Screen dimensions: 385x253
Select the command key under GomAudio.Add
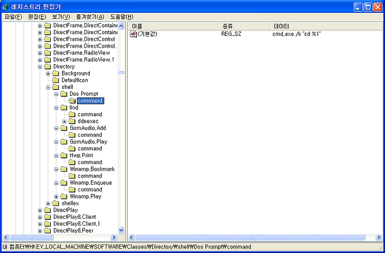[90, 135]
